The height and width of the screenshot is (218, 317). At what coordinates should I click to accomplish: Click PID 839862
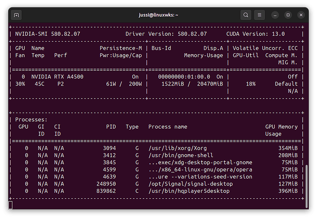[106, 191]
